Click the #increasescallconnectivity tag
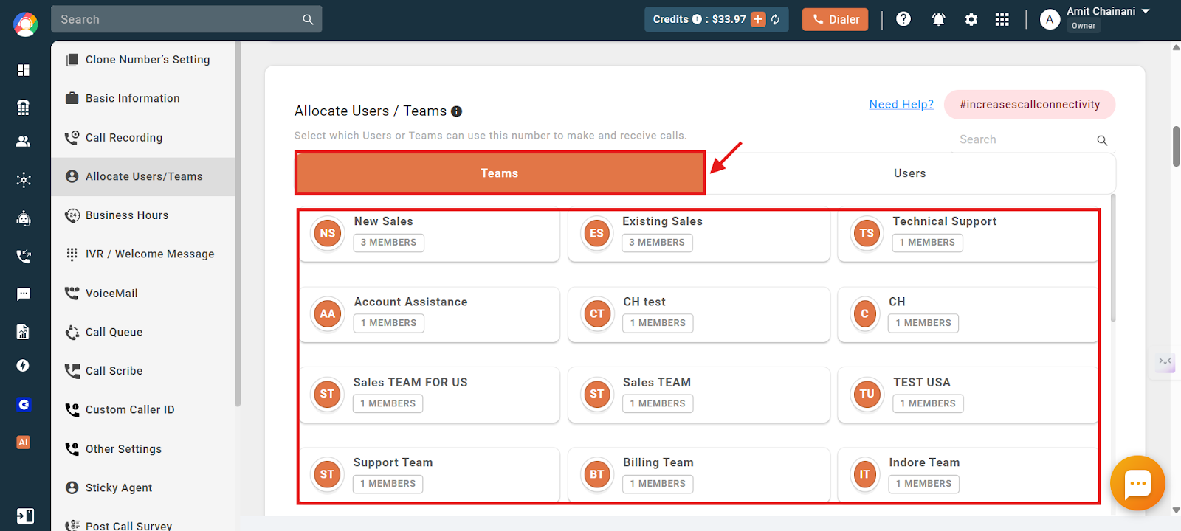Screen dimensions: 1181x531 [1030, 105]
